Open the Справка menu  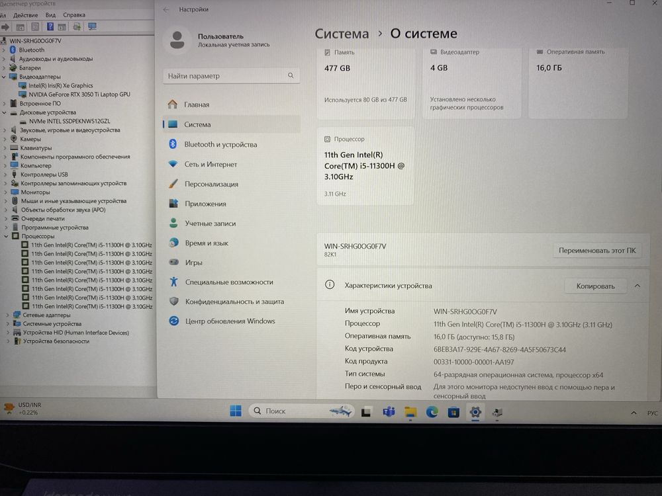point(74,15)
